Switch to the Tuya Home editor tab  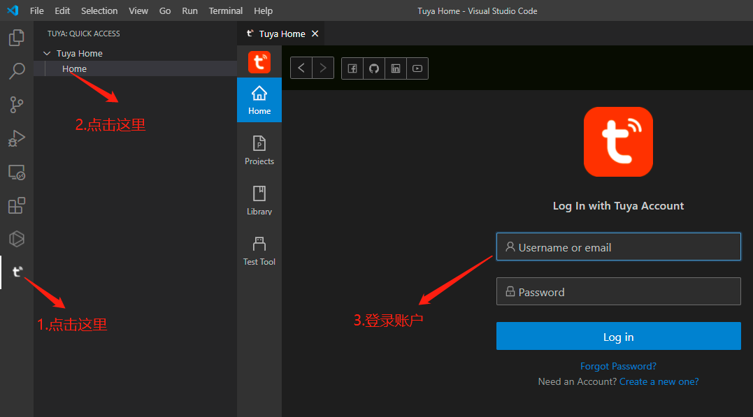point(282,34)
